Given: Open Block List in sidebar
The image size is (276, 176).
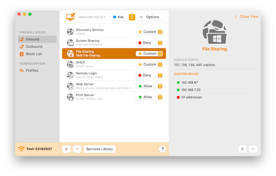Looking at the screenshot, I should [34, 54].
